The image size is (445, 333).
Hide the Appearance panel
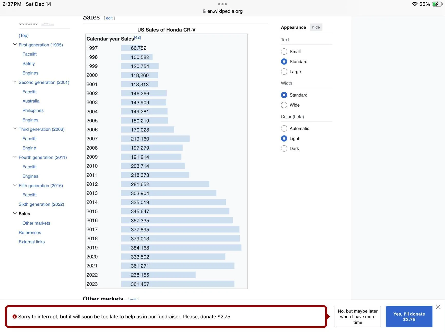(316, 27)
